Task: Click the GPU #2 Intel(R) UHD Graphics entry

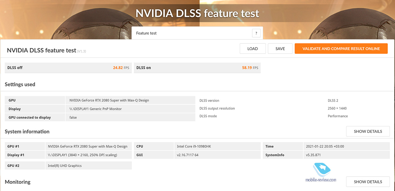Action: coord(65,166)
